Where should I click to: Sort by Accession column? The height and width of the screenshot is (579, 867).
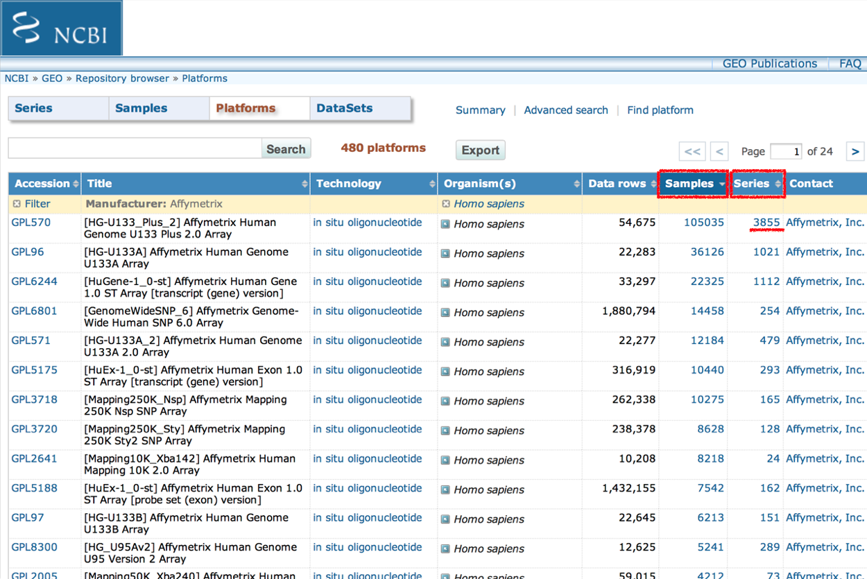[45, 184]
